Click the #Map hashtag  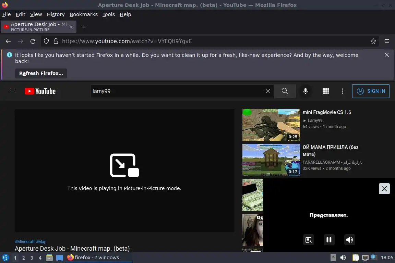pyautogui.click(x=41, y=242)
